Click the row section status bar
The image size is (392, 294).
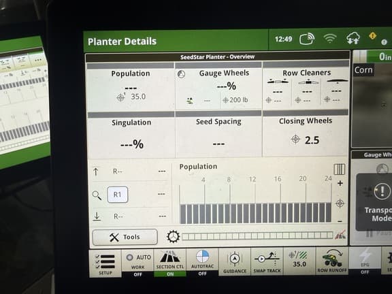tap(257, 235)
